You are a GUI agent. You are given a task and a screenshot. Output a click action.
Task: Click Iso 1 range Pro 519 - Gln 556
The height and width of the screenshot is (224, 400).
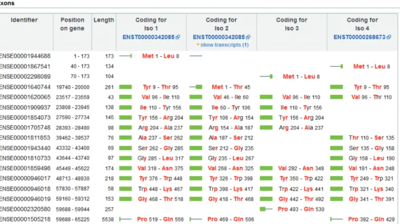click(x=160, y=219)
